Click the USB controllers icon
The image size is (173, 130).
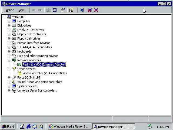click(x=14, y=90)
